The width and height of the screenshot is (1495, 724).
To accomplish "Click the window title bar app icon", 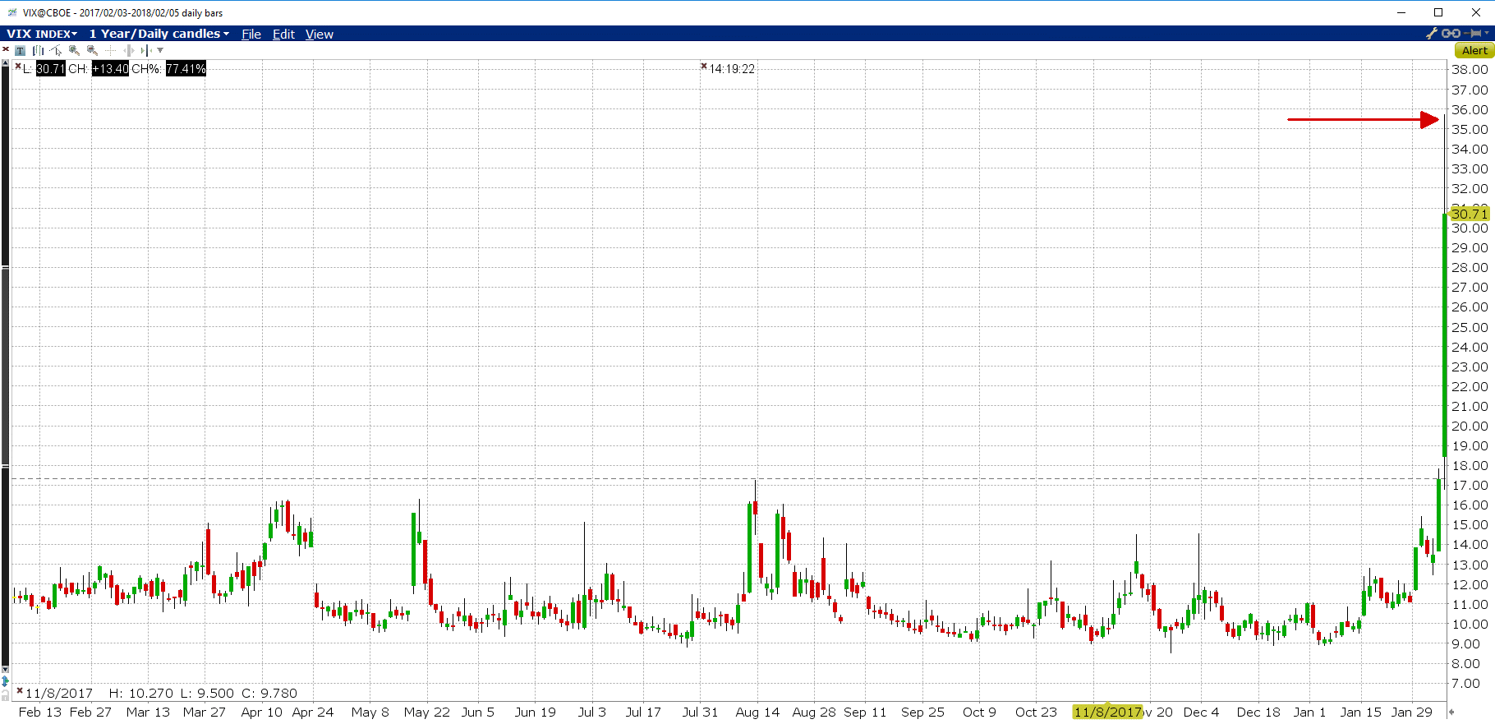I will coord(12,12).
